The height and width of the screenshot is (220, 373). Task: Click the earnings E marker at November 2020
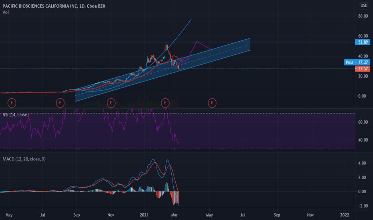pyautogui.click(x=111, y=103)
